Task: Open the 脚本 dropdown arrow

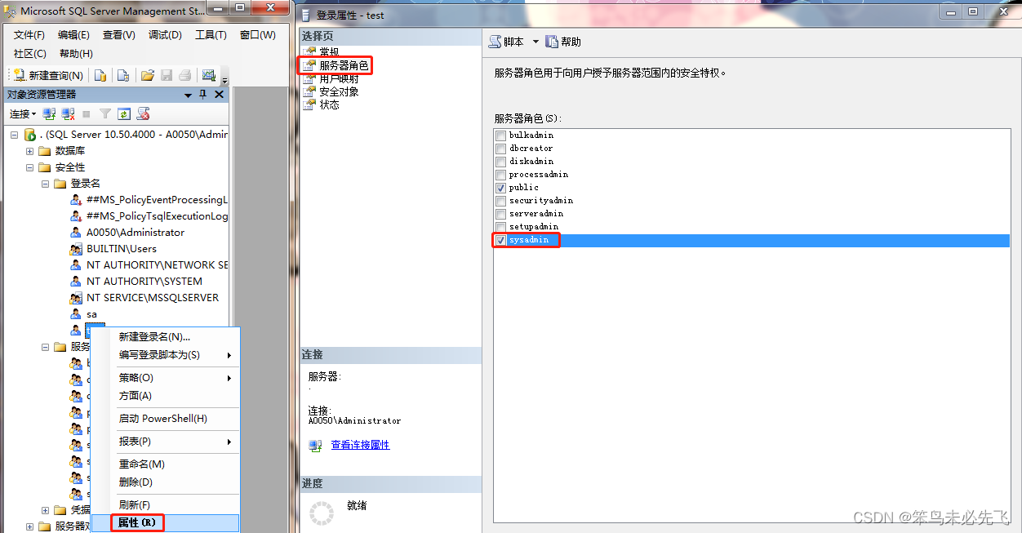Action: 535,42
